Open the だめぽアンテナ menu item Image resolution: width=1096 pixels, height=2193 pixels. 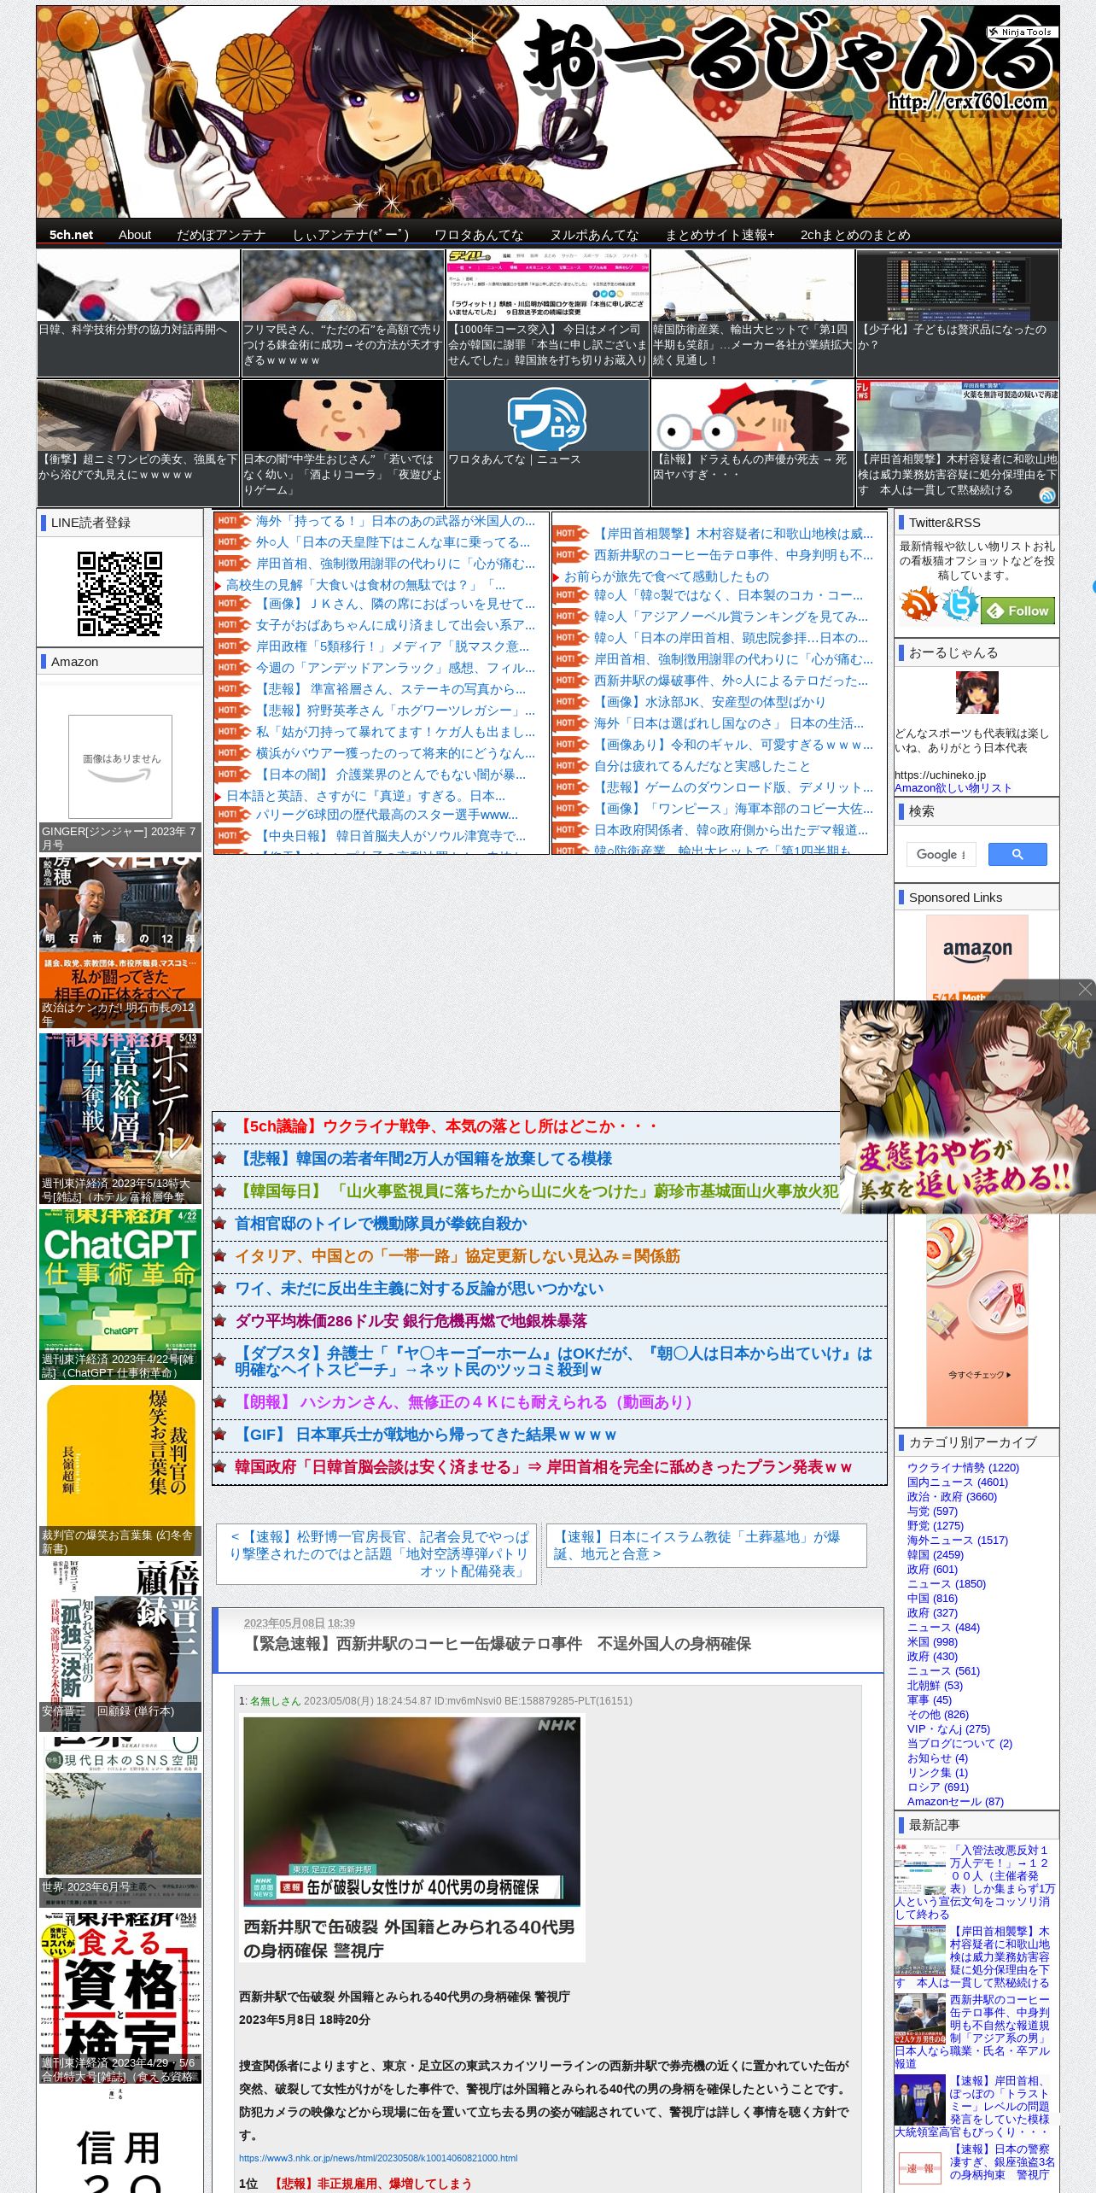click(221, 235)
